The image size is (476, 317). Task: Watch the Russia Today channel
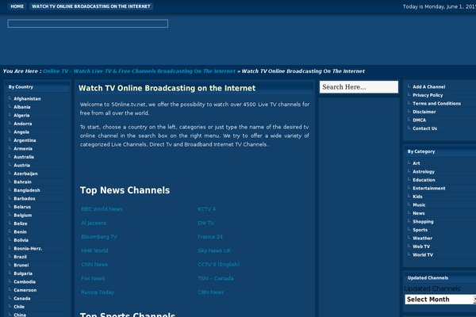tap(98, 292)
